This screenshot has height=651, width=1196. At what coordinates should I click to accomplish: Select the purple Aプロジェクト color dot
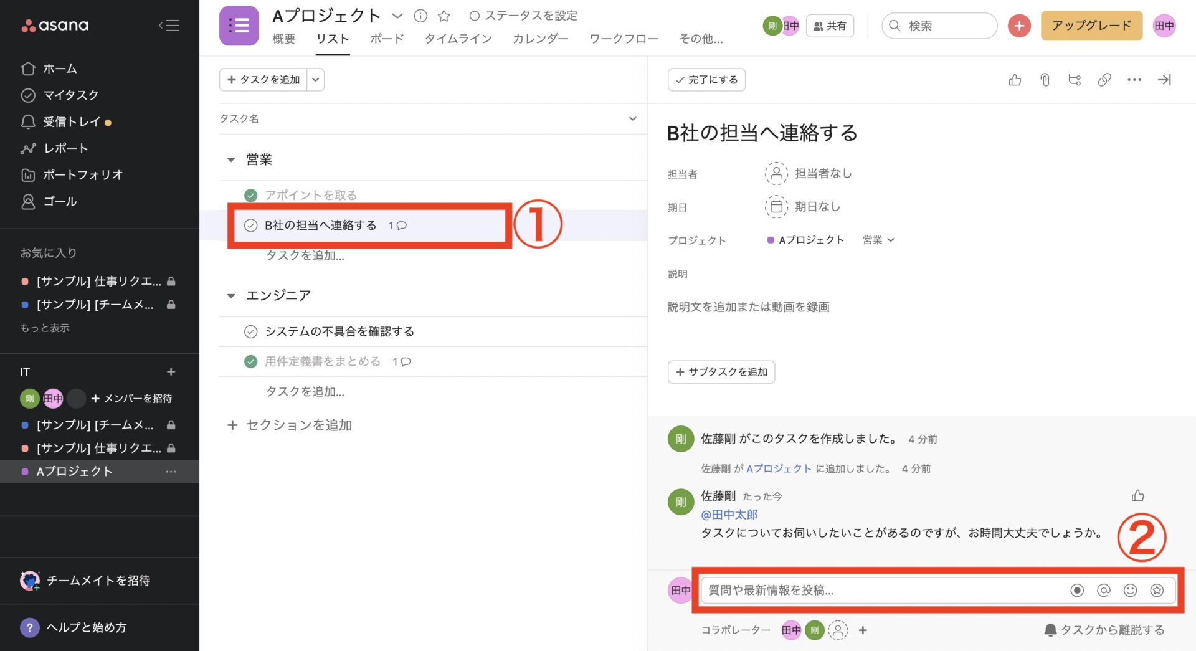772,240
